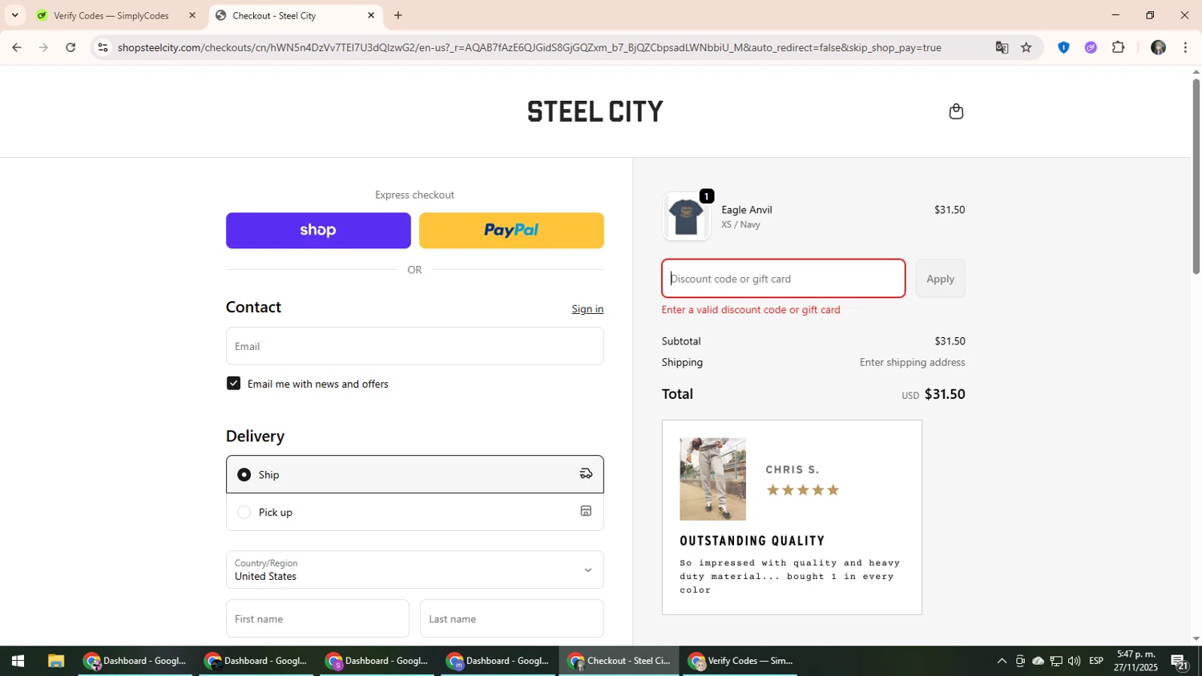This screenshot has height=676, width=1202.
Task: Click the ESP keyboard language indicator
Action: coord(1096,661)
